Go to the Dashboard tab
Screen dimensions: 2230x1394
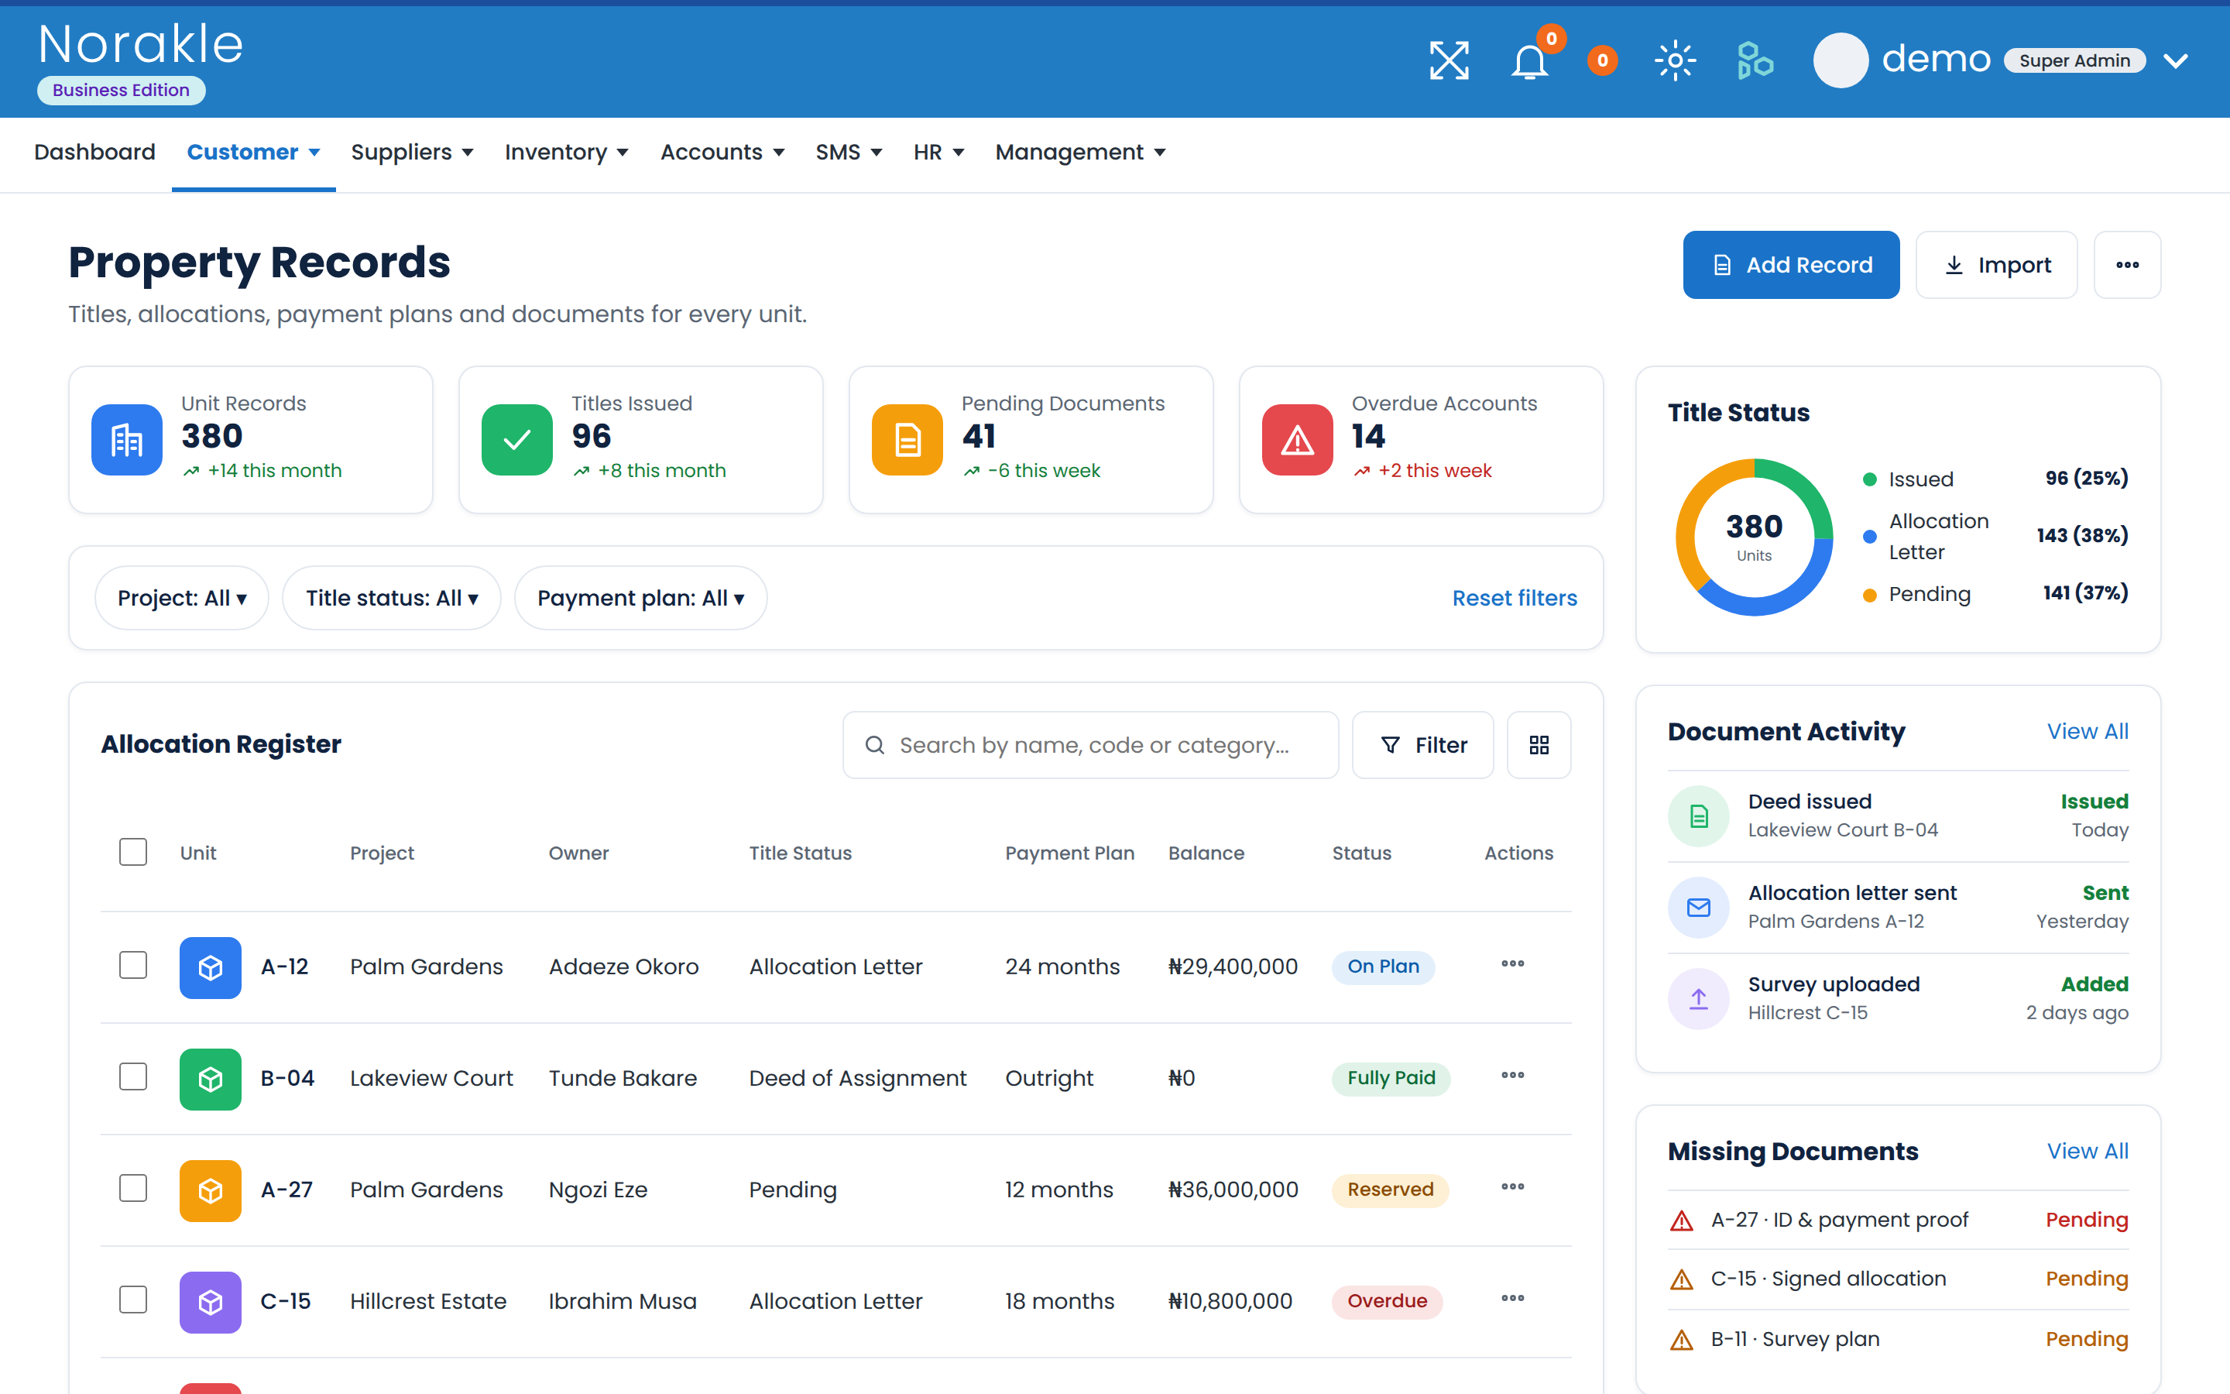[x=95, y=152]
